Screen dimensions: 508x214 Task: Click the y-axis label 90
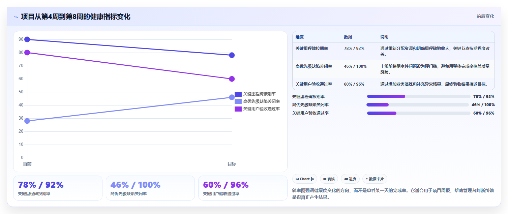(21, 39)
